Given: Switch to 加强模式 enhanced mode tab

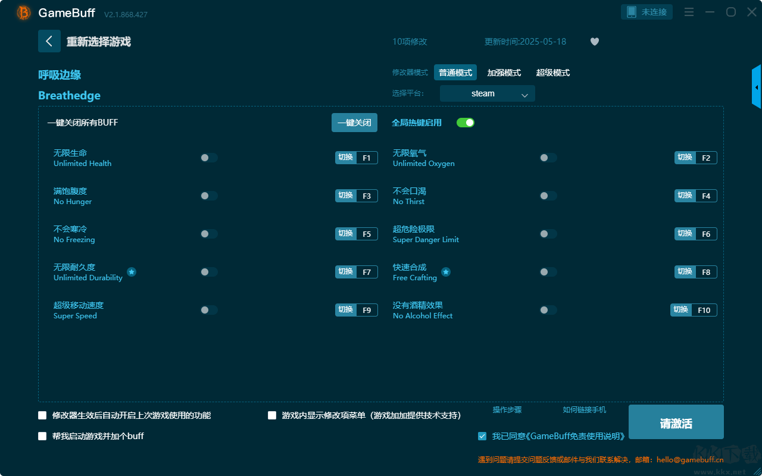Looking at the screenshot, I should 504,73.
